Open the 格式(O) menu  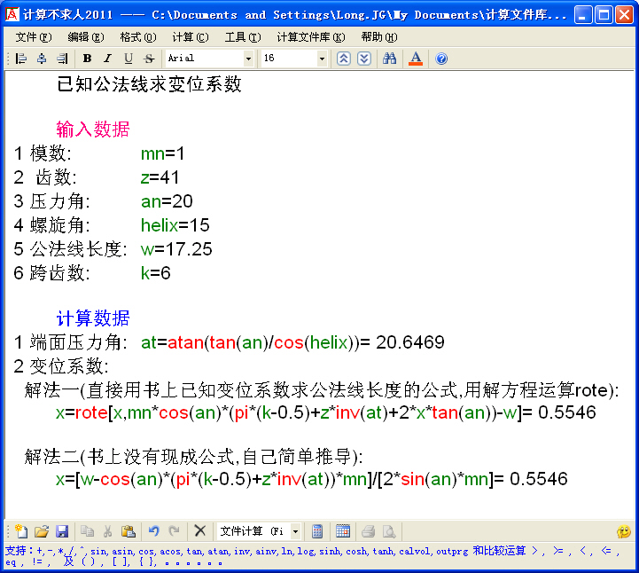tap(137, 37)
